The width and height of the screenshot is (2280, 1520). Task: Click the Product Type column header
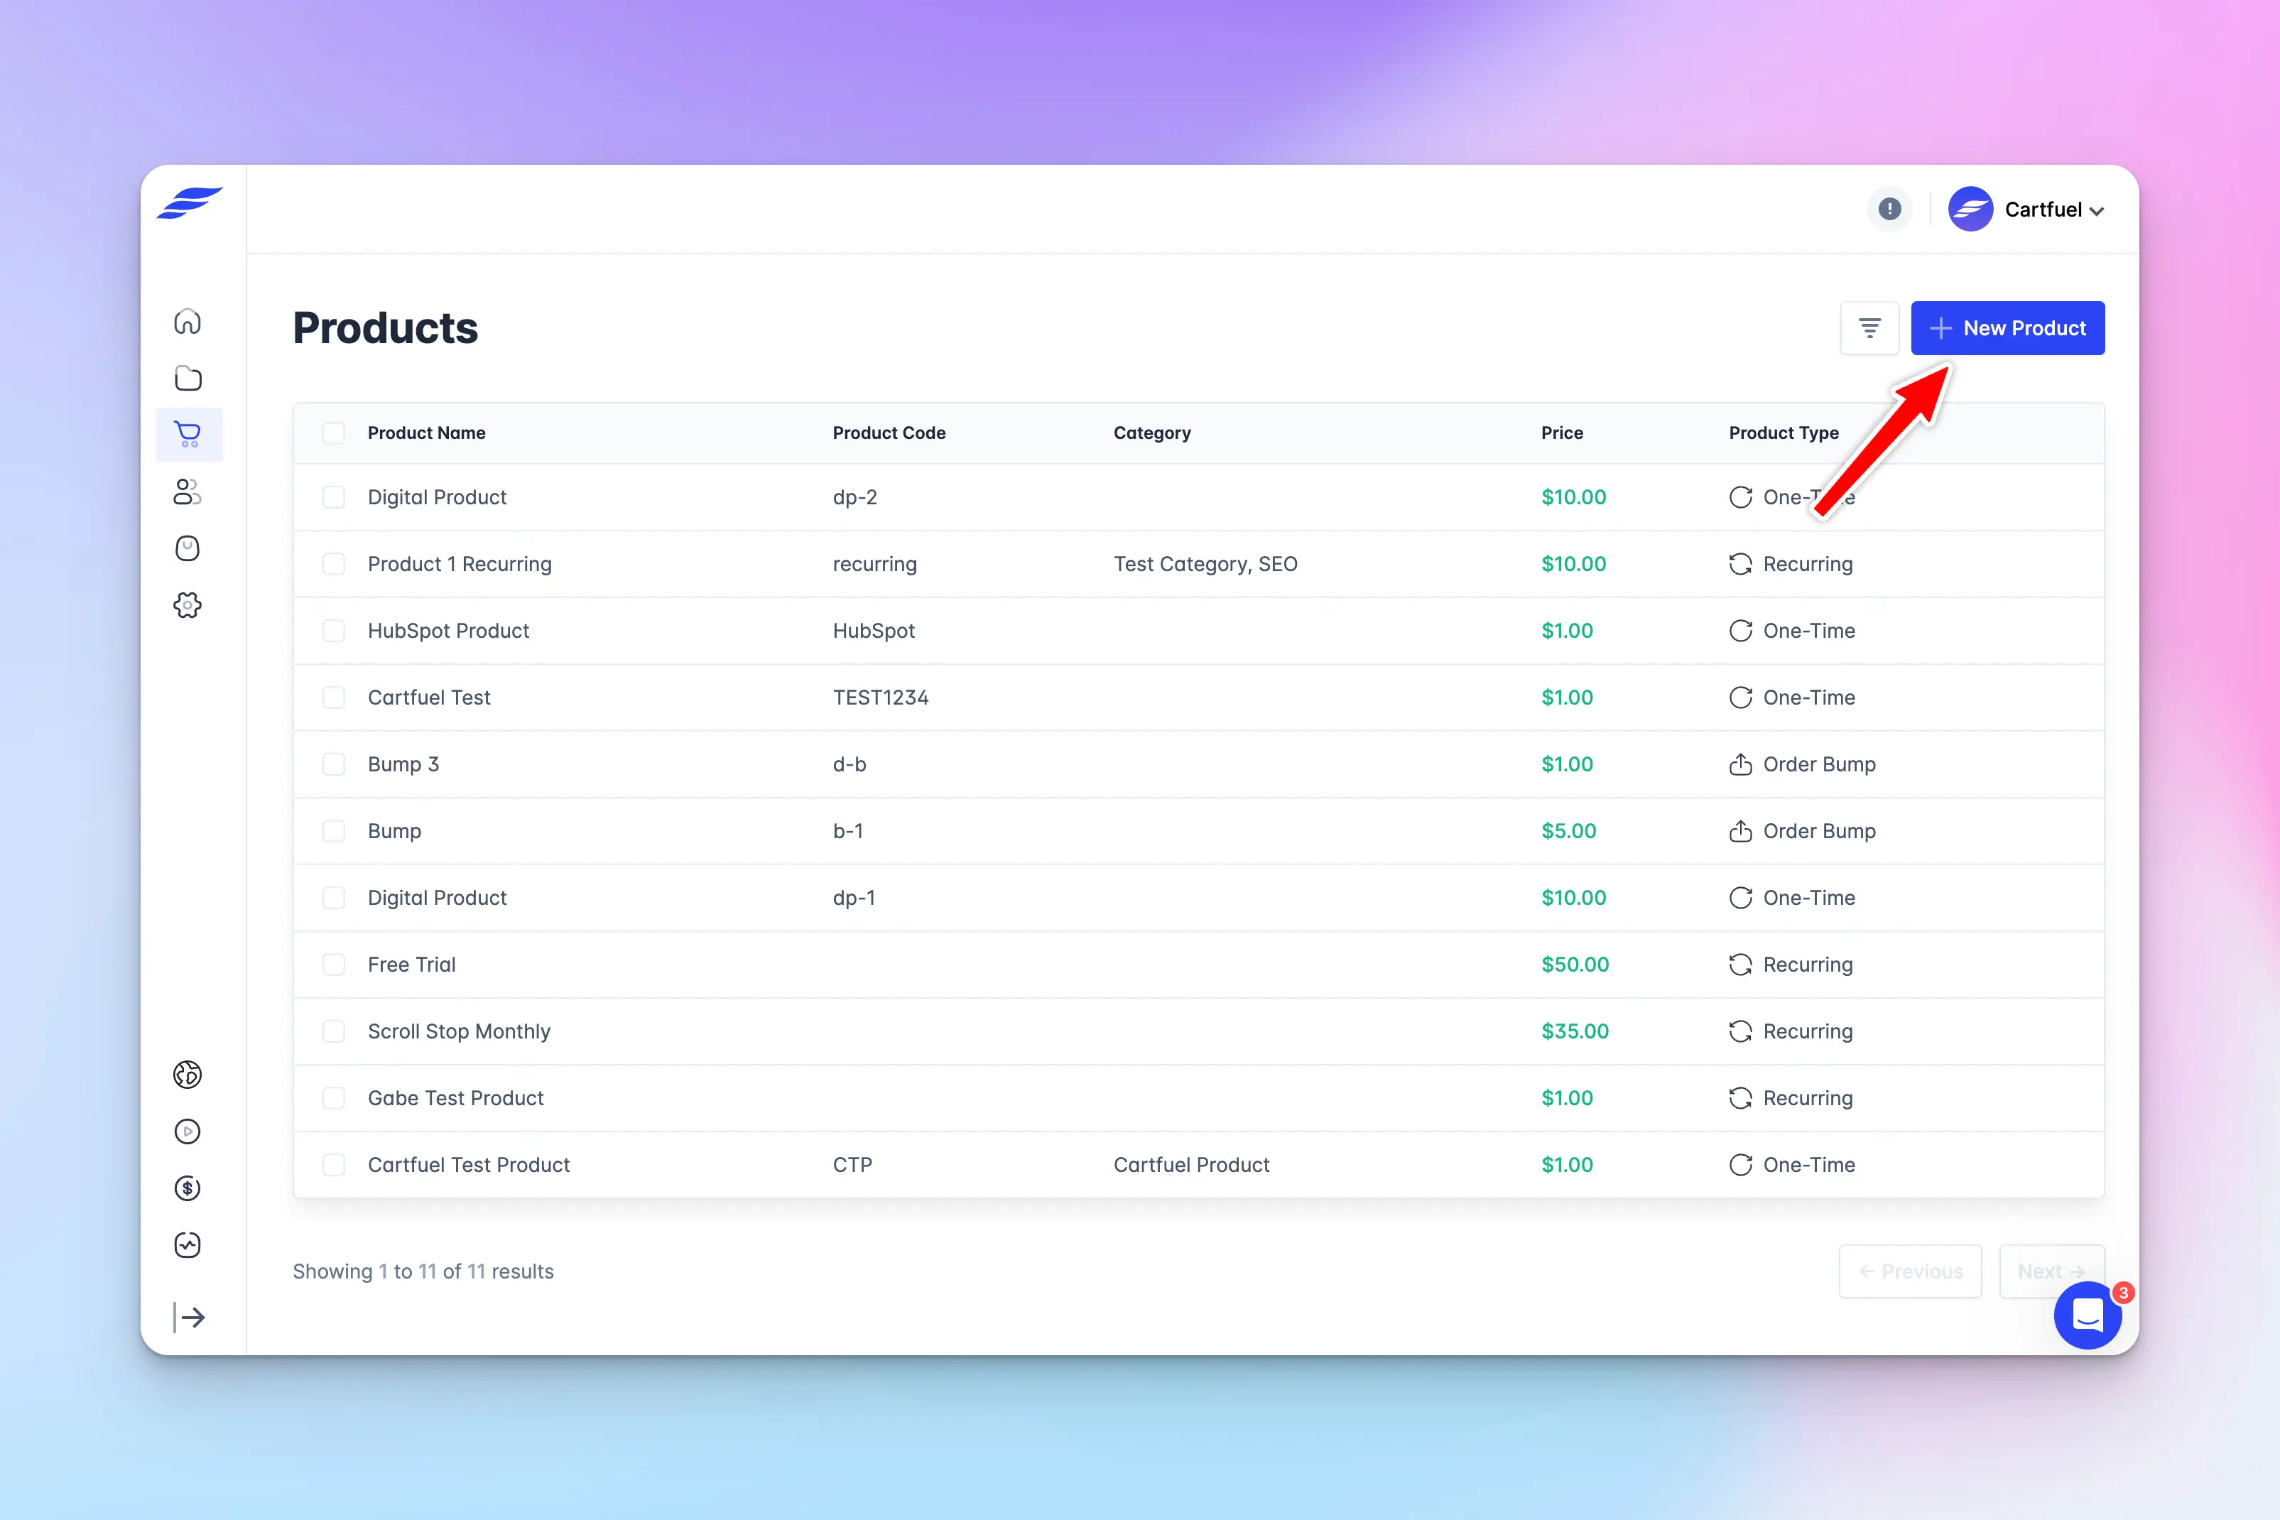point(1784,433)
